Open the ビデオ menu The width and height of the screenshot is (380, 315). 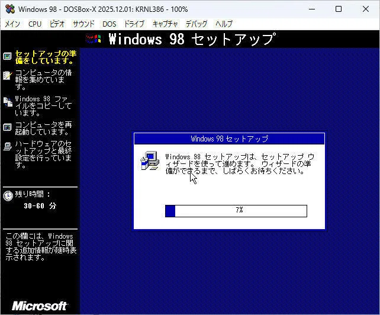(x=57, y=24)
